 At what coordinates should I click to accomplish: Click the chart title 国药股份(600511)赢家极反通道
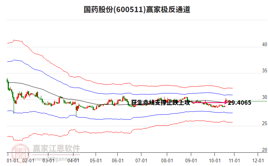[x=137, y=10]
